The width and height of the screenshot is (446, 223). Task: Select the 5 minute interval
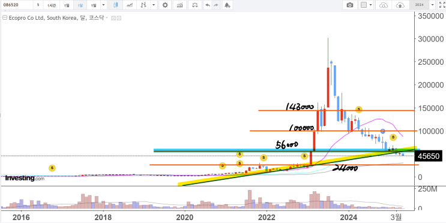[x=38, y=5]
